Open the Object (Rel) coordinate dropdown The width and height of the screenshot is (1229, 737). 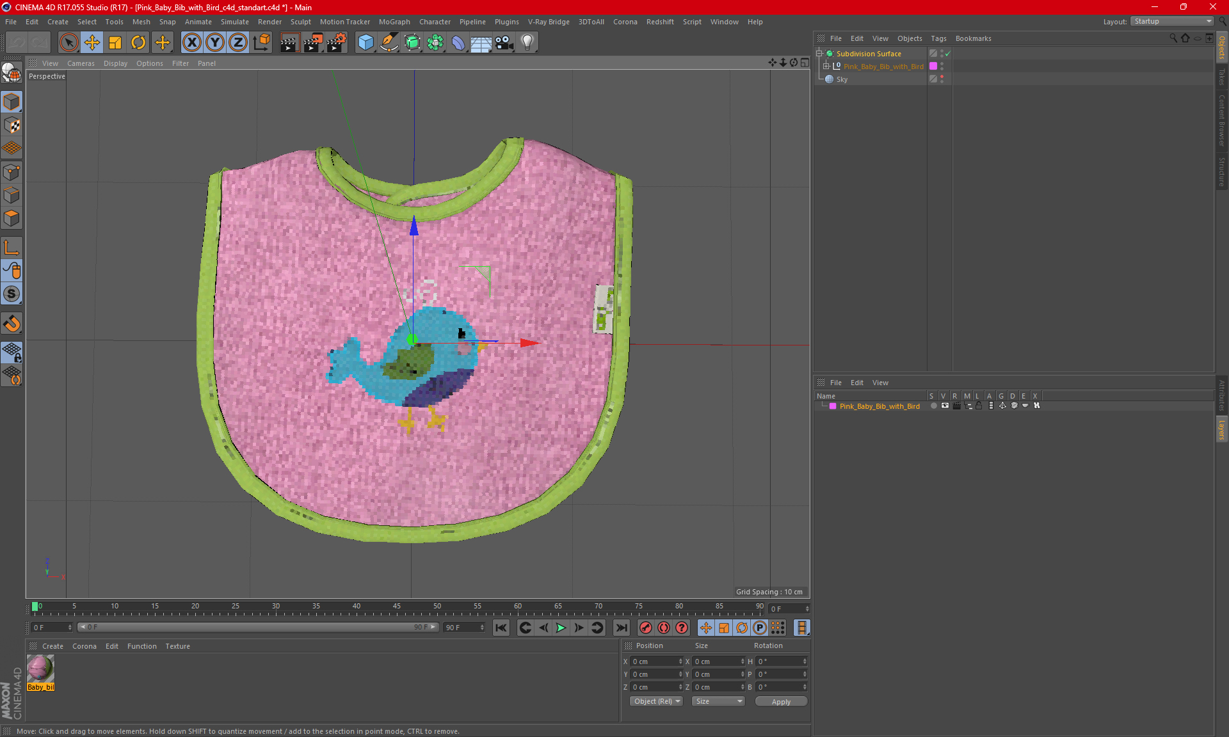click(x=656, y=701)
